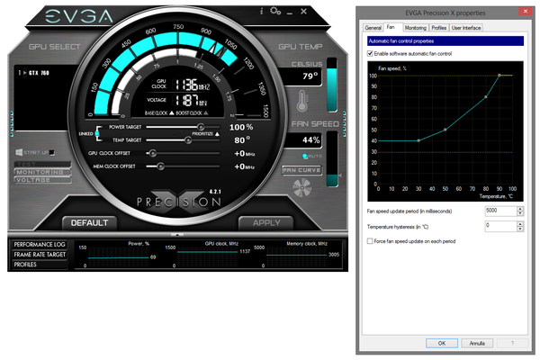The image size is (540, 360).
Task: Click the GPU Clock Offset slider handle
Action: coord(153,153)
